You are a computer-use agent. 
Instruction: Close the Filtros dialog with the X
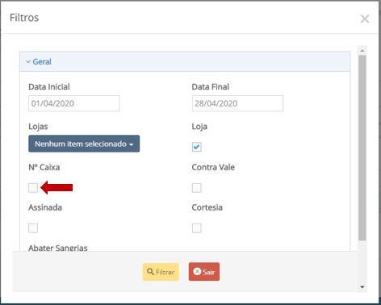365,19
